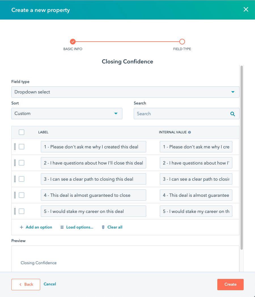The height and width of the screenshot is (297, 255).
Task: Expand the Sort Custom dropdown
Action: (67, 114)
